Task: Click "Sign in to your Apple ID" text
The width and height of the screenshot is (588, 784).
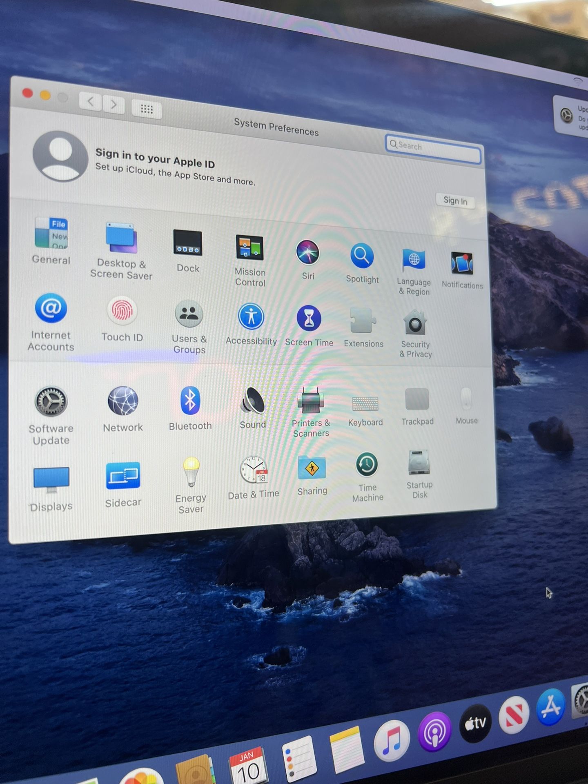Action: pos(155,158)
